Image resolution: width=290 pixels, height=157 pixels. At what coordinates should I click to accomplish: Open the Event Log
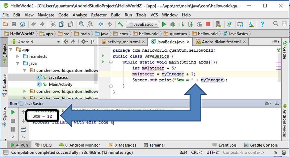point(224,145)
